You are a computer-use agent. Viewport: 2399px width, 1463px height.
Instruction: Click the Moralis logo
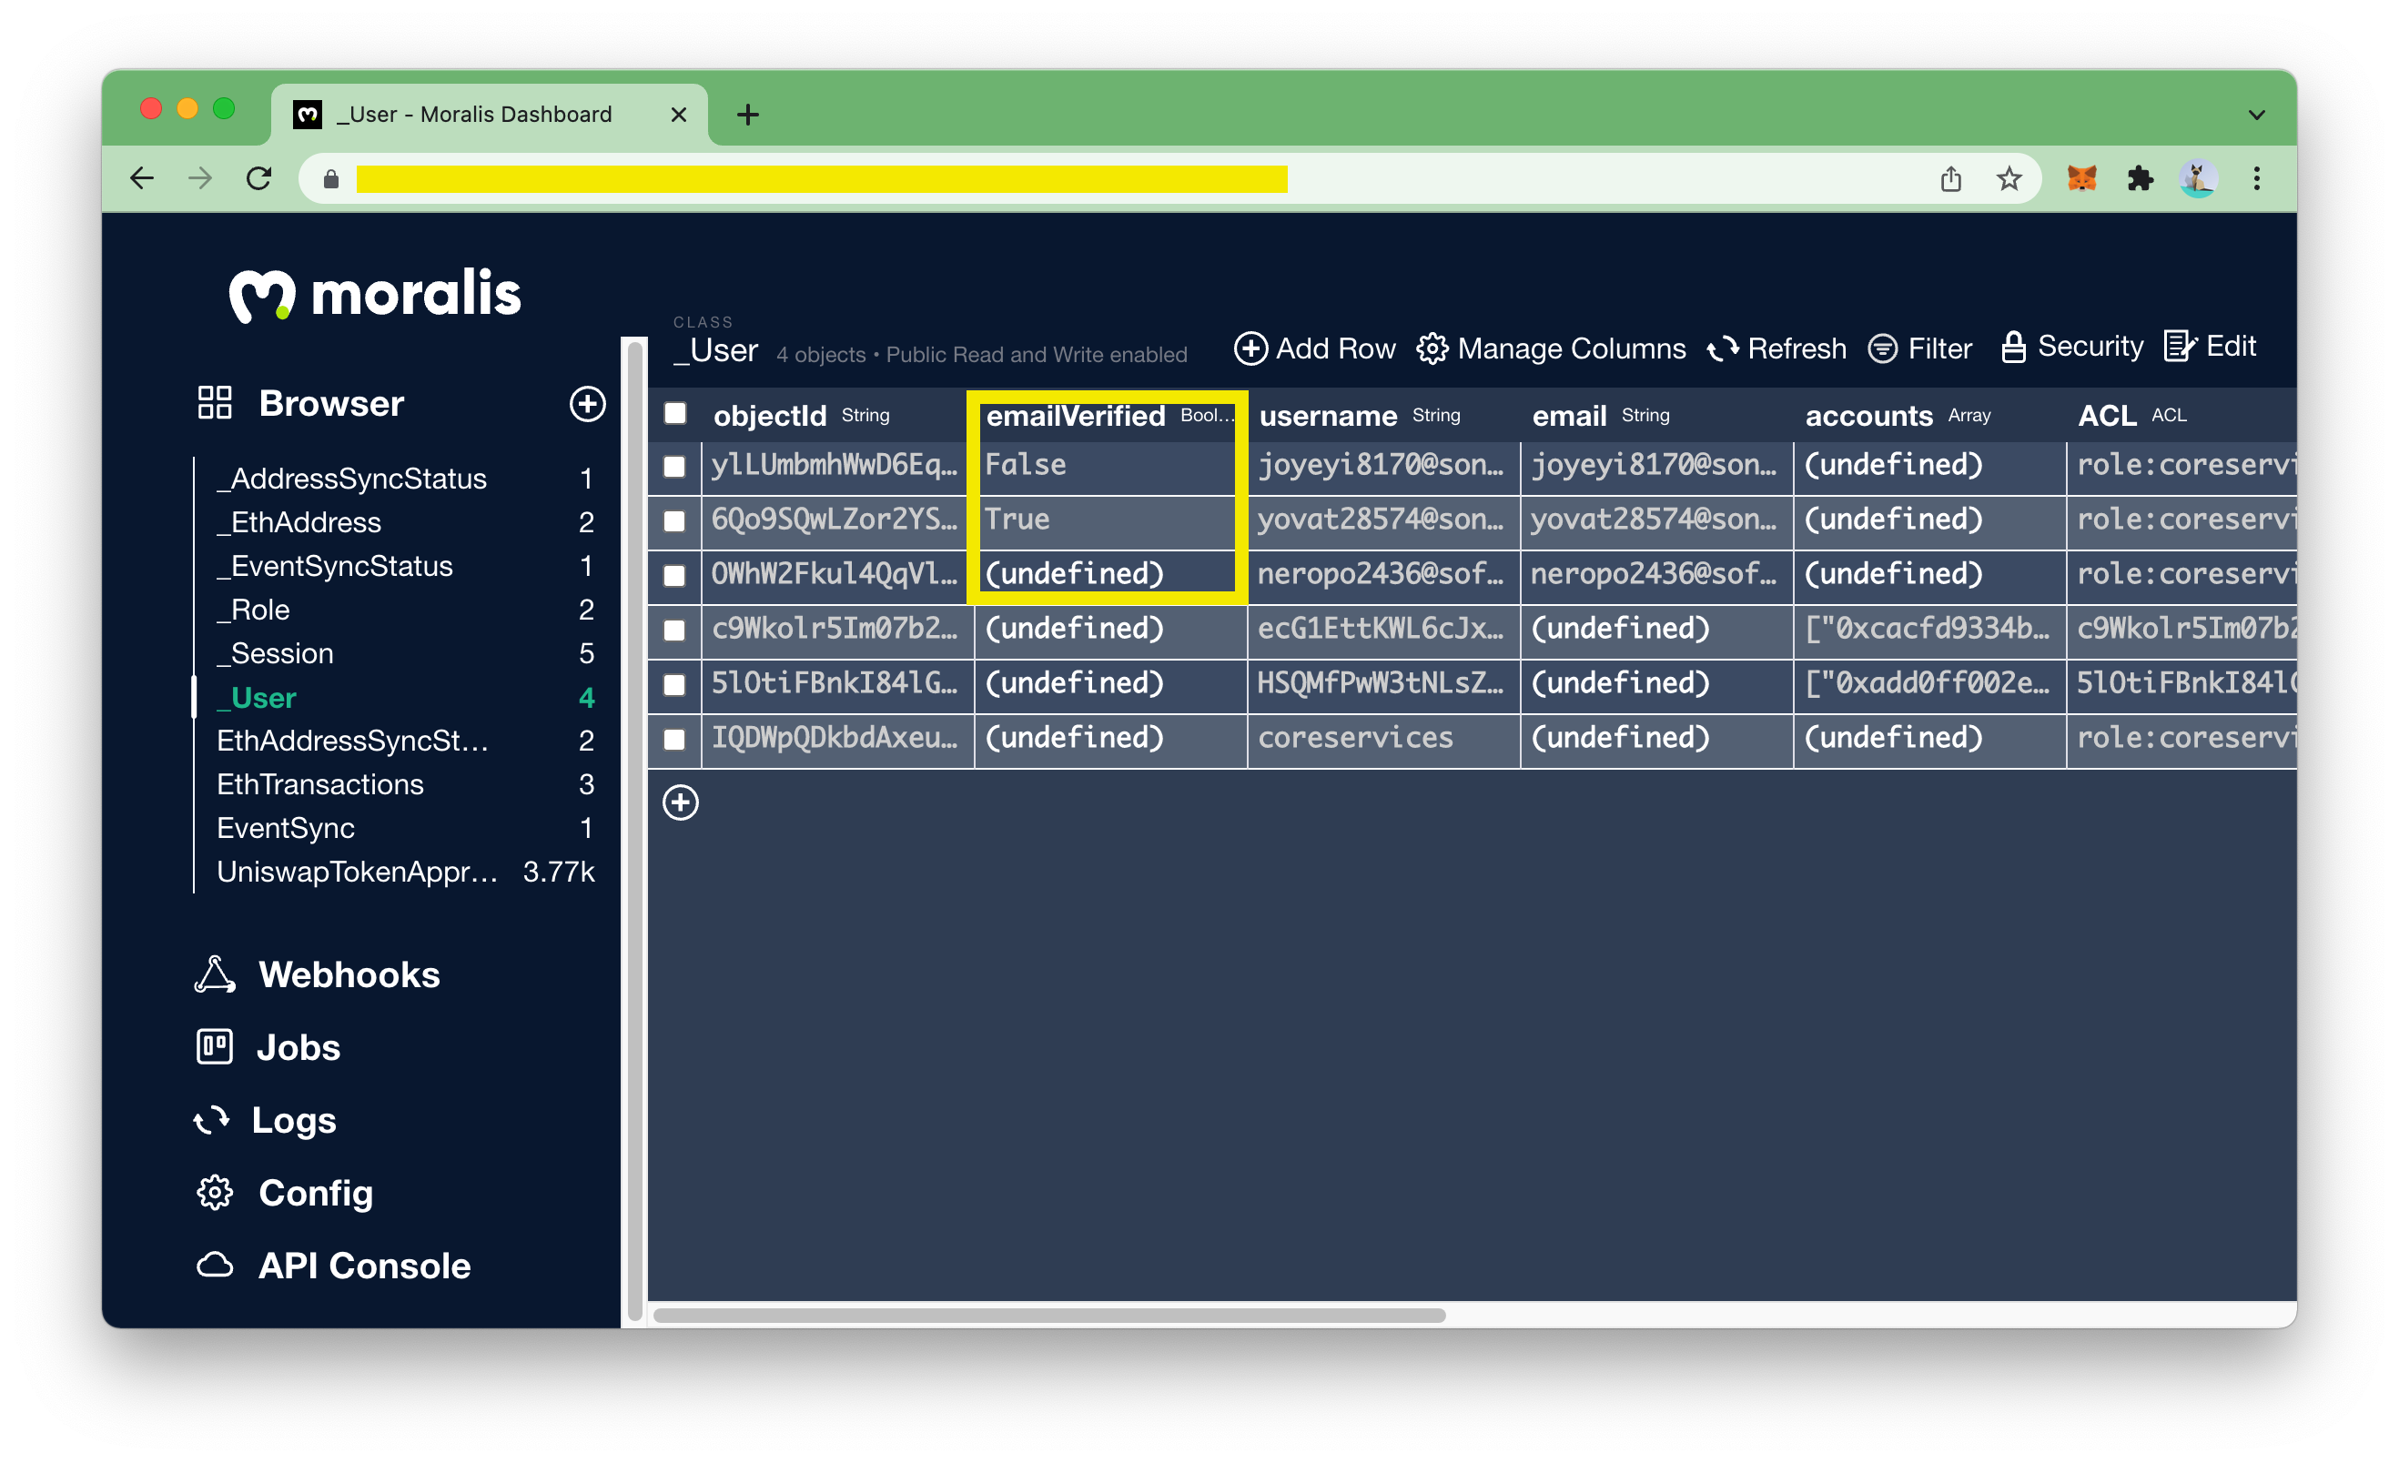pyautogui.click(x=375, y=293)
